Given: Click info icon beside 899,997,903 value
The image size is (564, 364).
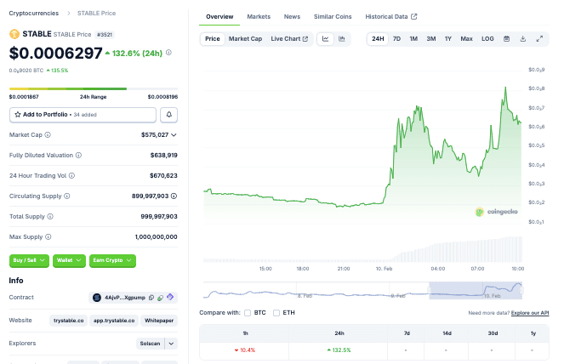Looking at the screenshot, I should click(x=174, y=196).
